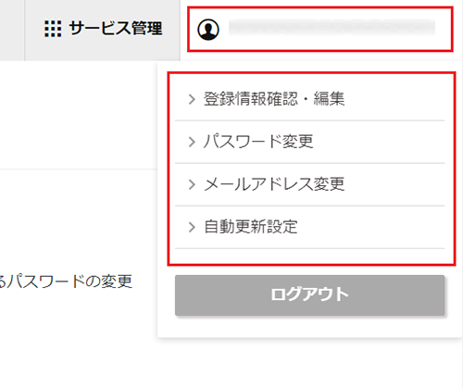Click the 自動更新設定 row's empty right side
This screenshot has width=463, height=388.
click(371, 227)
